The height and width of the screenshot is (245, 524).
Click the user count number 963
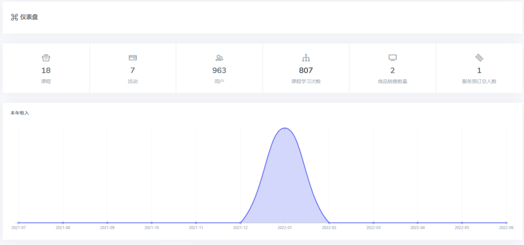point(219,71)
